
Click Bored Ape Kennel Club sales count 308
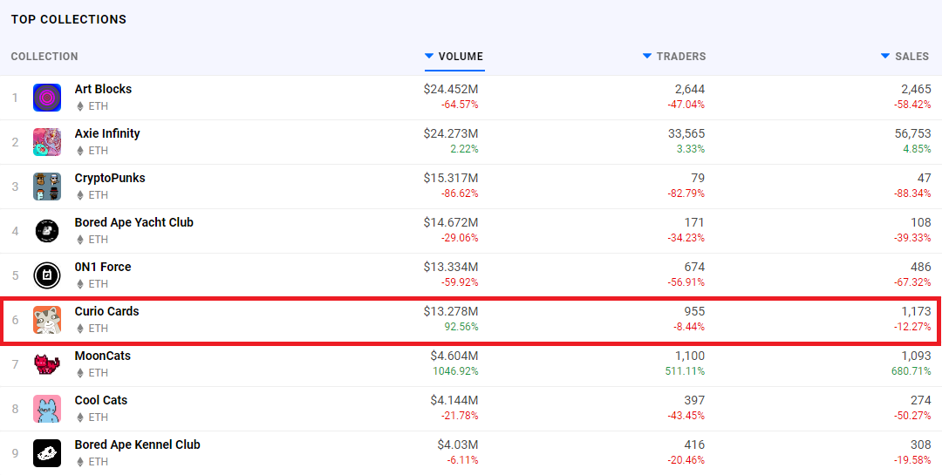click(921, 445)
